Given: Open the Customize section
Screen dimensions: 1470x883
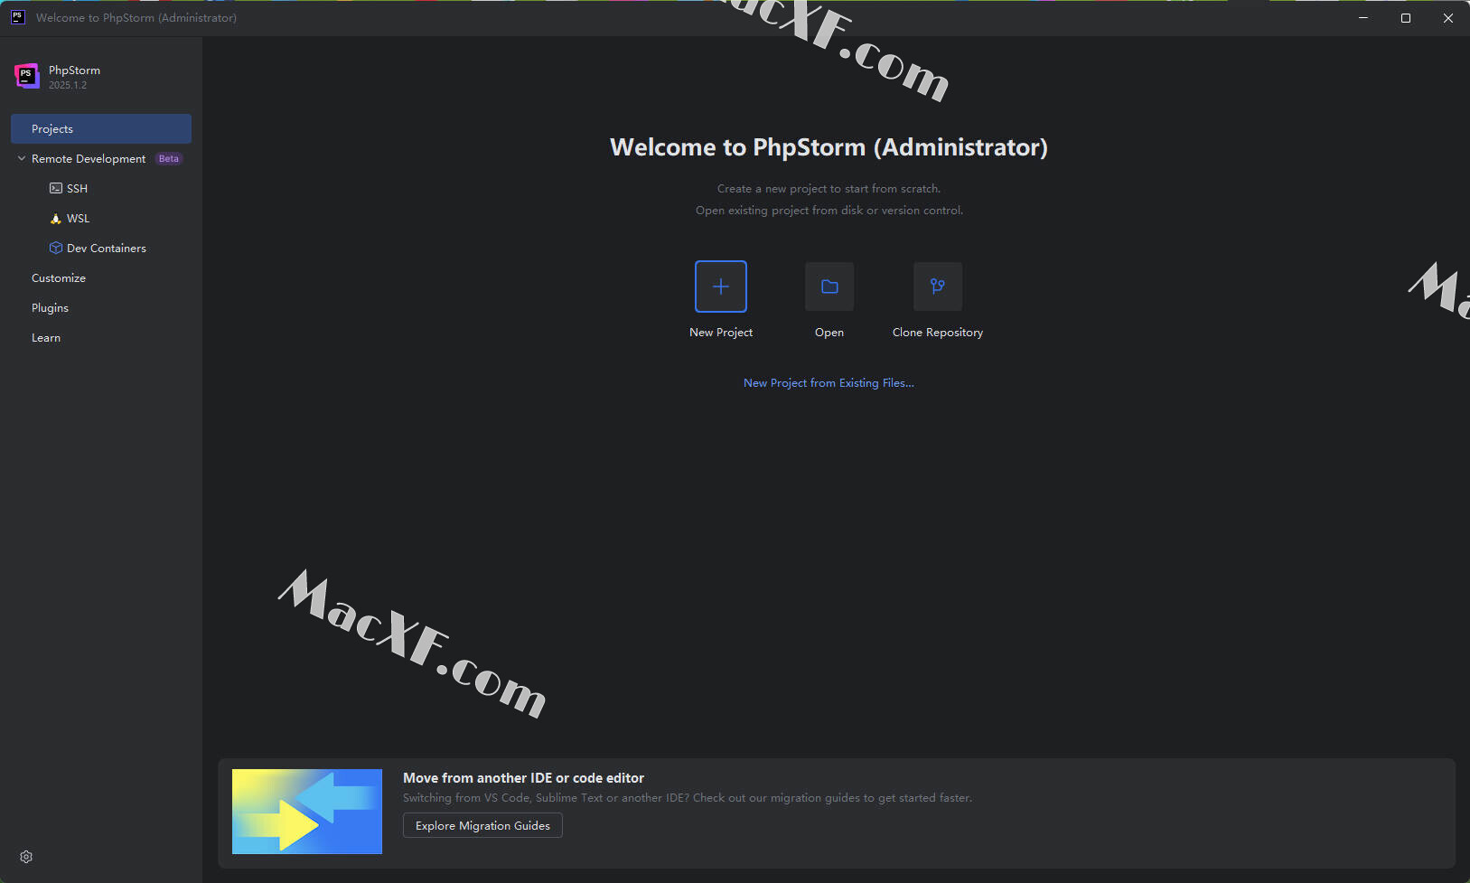Looking at the screenshot, I should point(59,277).
